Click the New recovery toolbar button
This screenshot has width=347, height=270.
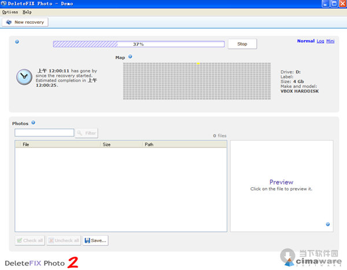point(25,22)
